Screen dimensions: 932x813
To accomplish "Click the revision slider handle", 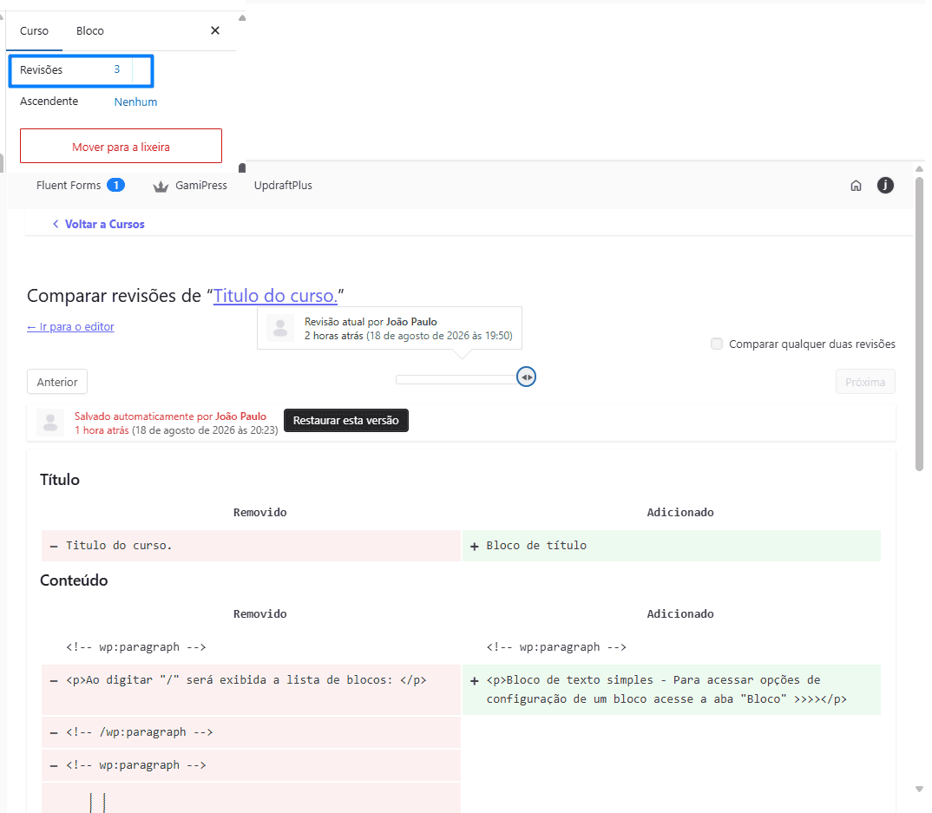I will coord(526,377).
